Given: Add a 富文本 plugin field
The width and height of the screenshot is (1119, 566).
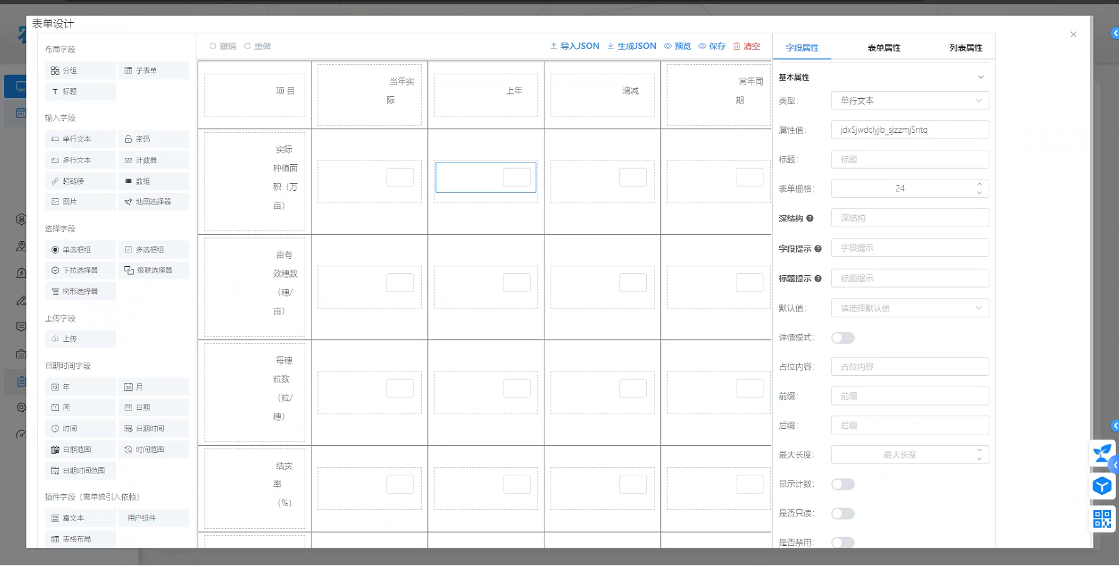Looking at the screenshot, I should point(80,518).
